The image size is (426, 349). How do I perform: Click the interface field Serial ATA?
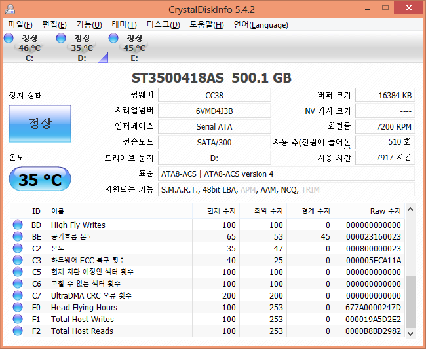pyautogui.click(x=214, y=127)
